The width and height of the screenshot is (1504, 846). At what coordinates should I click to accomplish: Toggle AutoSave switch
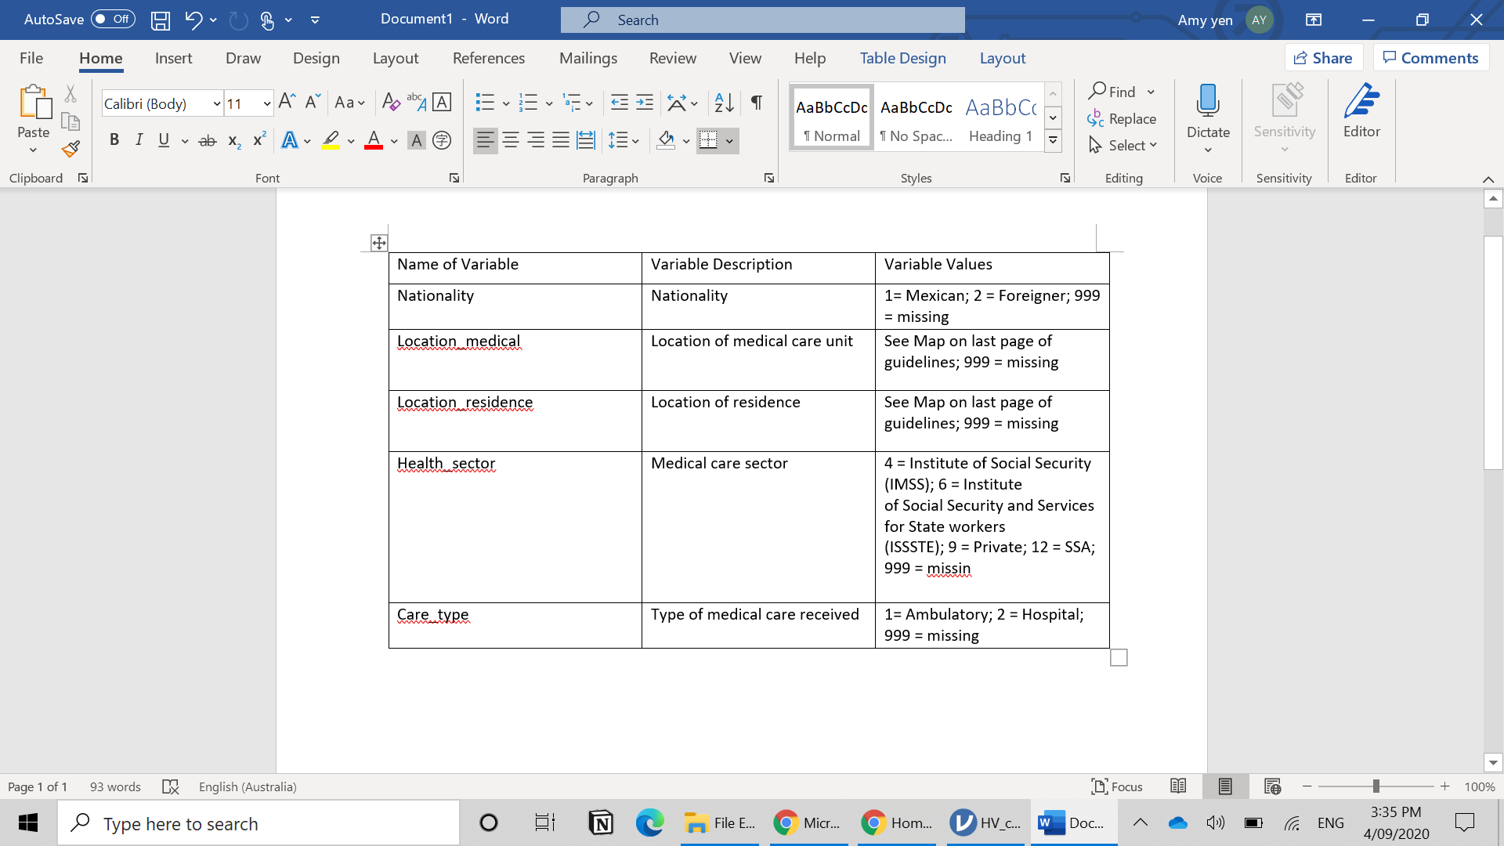(x=113, y=20)
